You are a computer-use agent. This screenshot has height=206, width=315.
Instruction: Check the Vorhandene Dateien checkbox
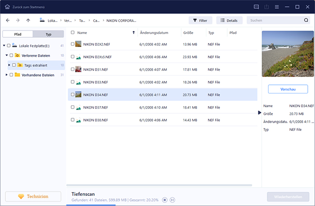pyautogui.click(x=11, y=75)
